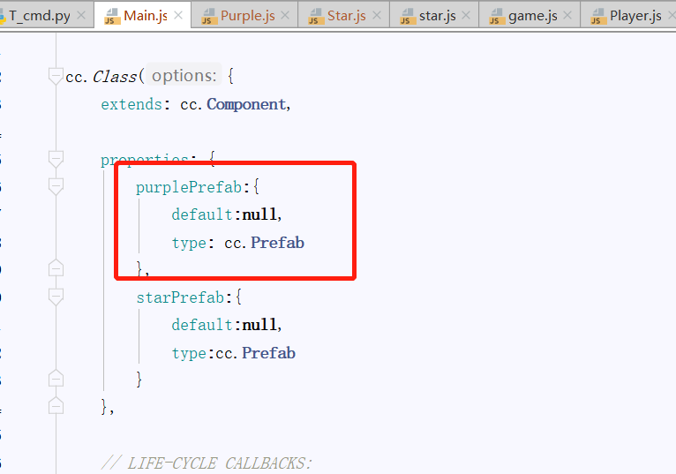Close the capitalized Star.js tab
This screenshot has height=474, width=676.
(x=376, y=16)
